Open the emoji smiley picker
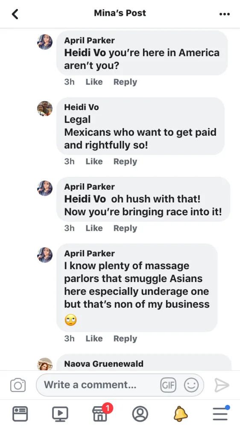The width and height of the screenshot is (240, 428). point(191,385)
